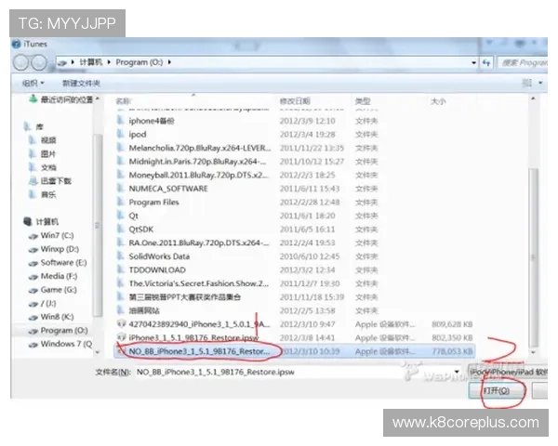Click the Forward navigation arrow button
Screen dimensions: 558x446
[38, 62]
